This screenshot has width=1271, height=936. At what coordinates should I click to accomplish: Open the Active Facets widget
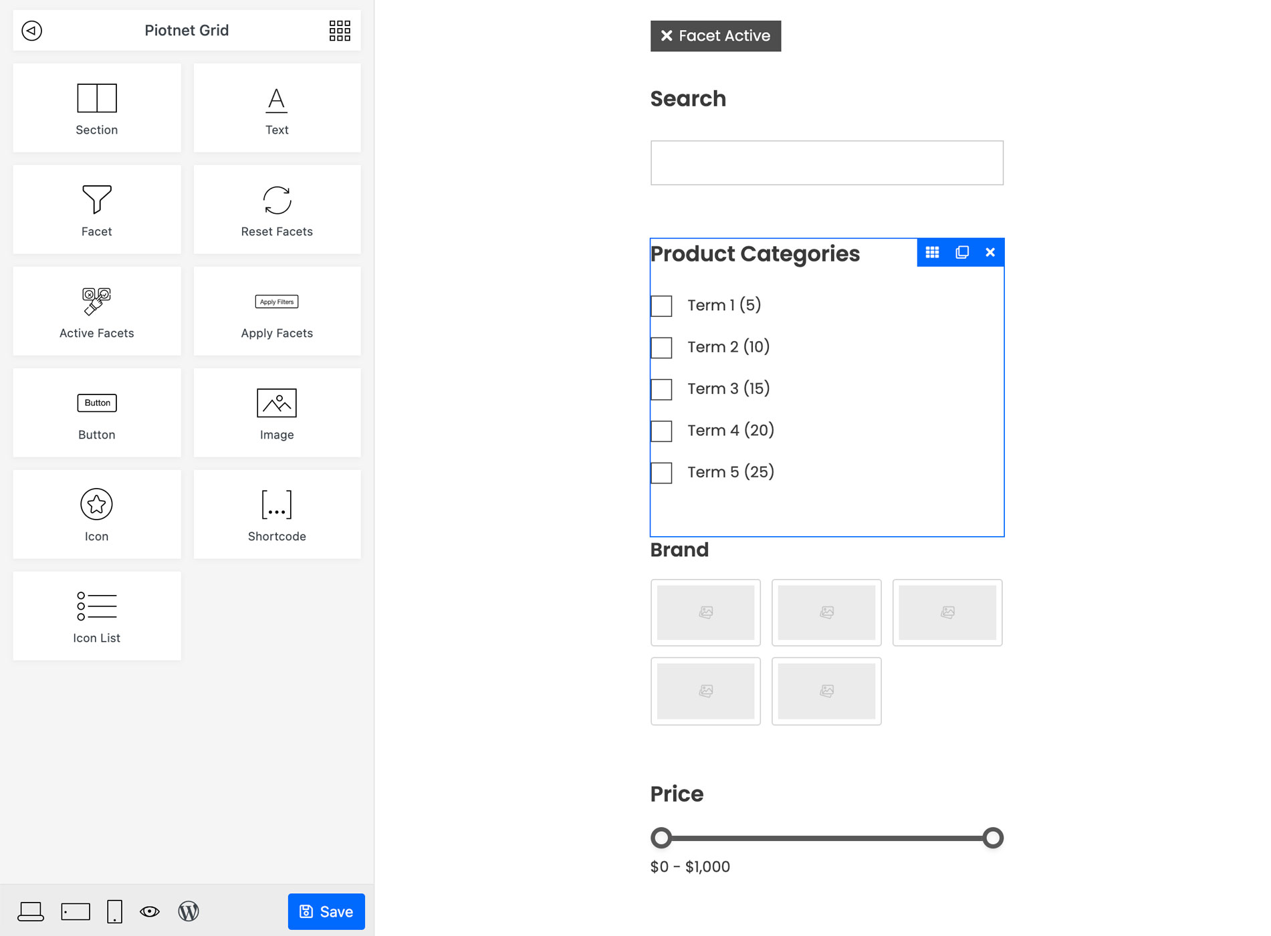[96, 310]
